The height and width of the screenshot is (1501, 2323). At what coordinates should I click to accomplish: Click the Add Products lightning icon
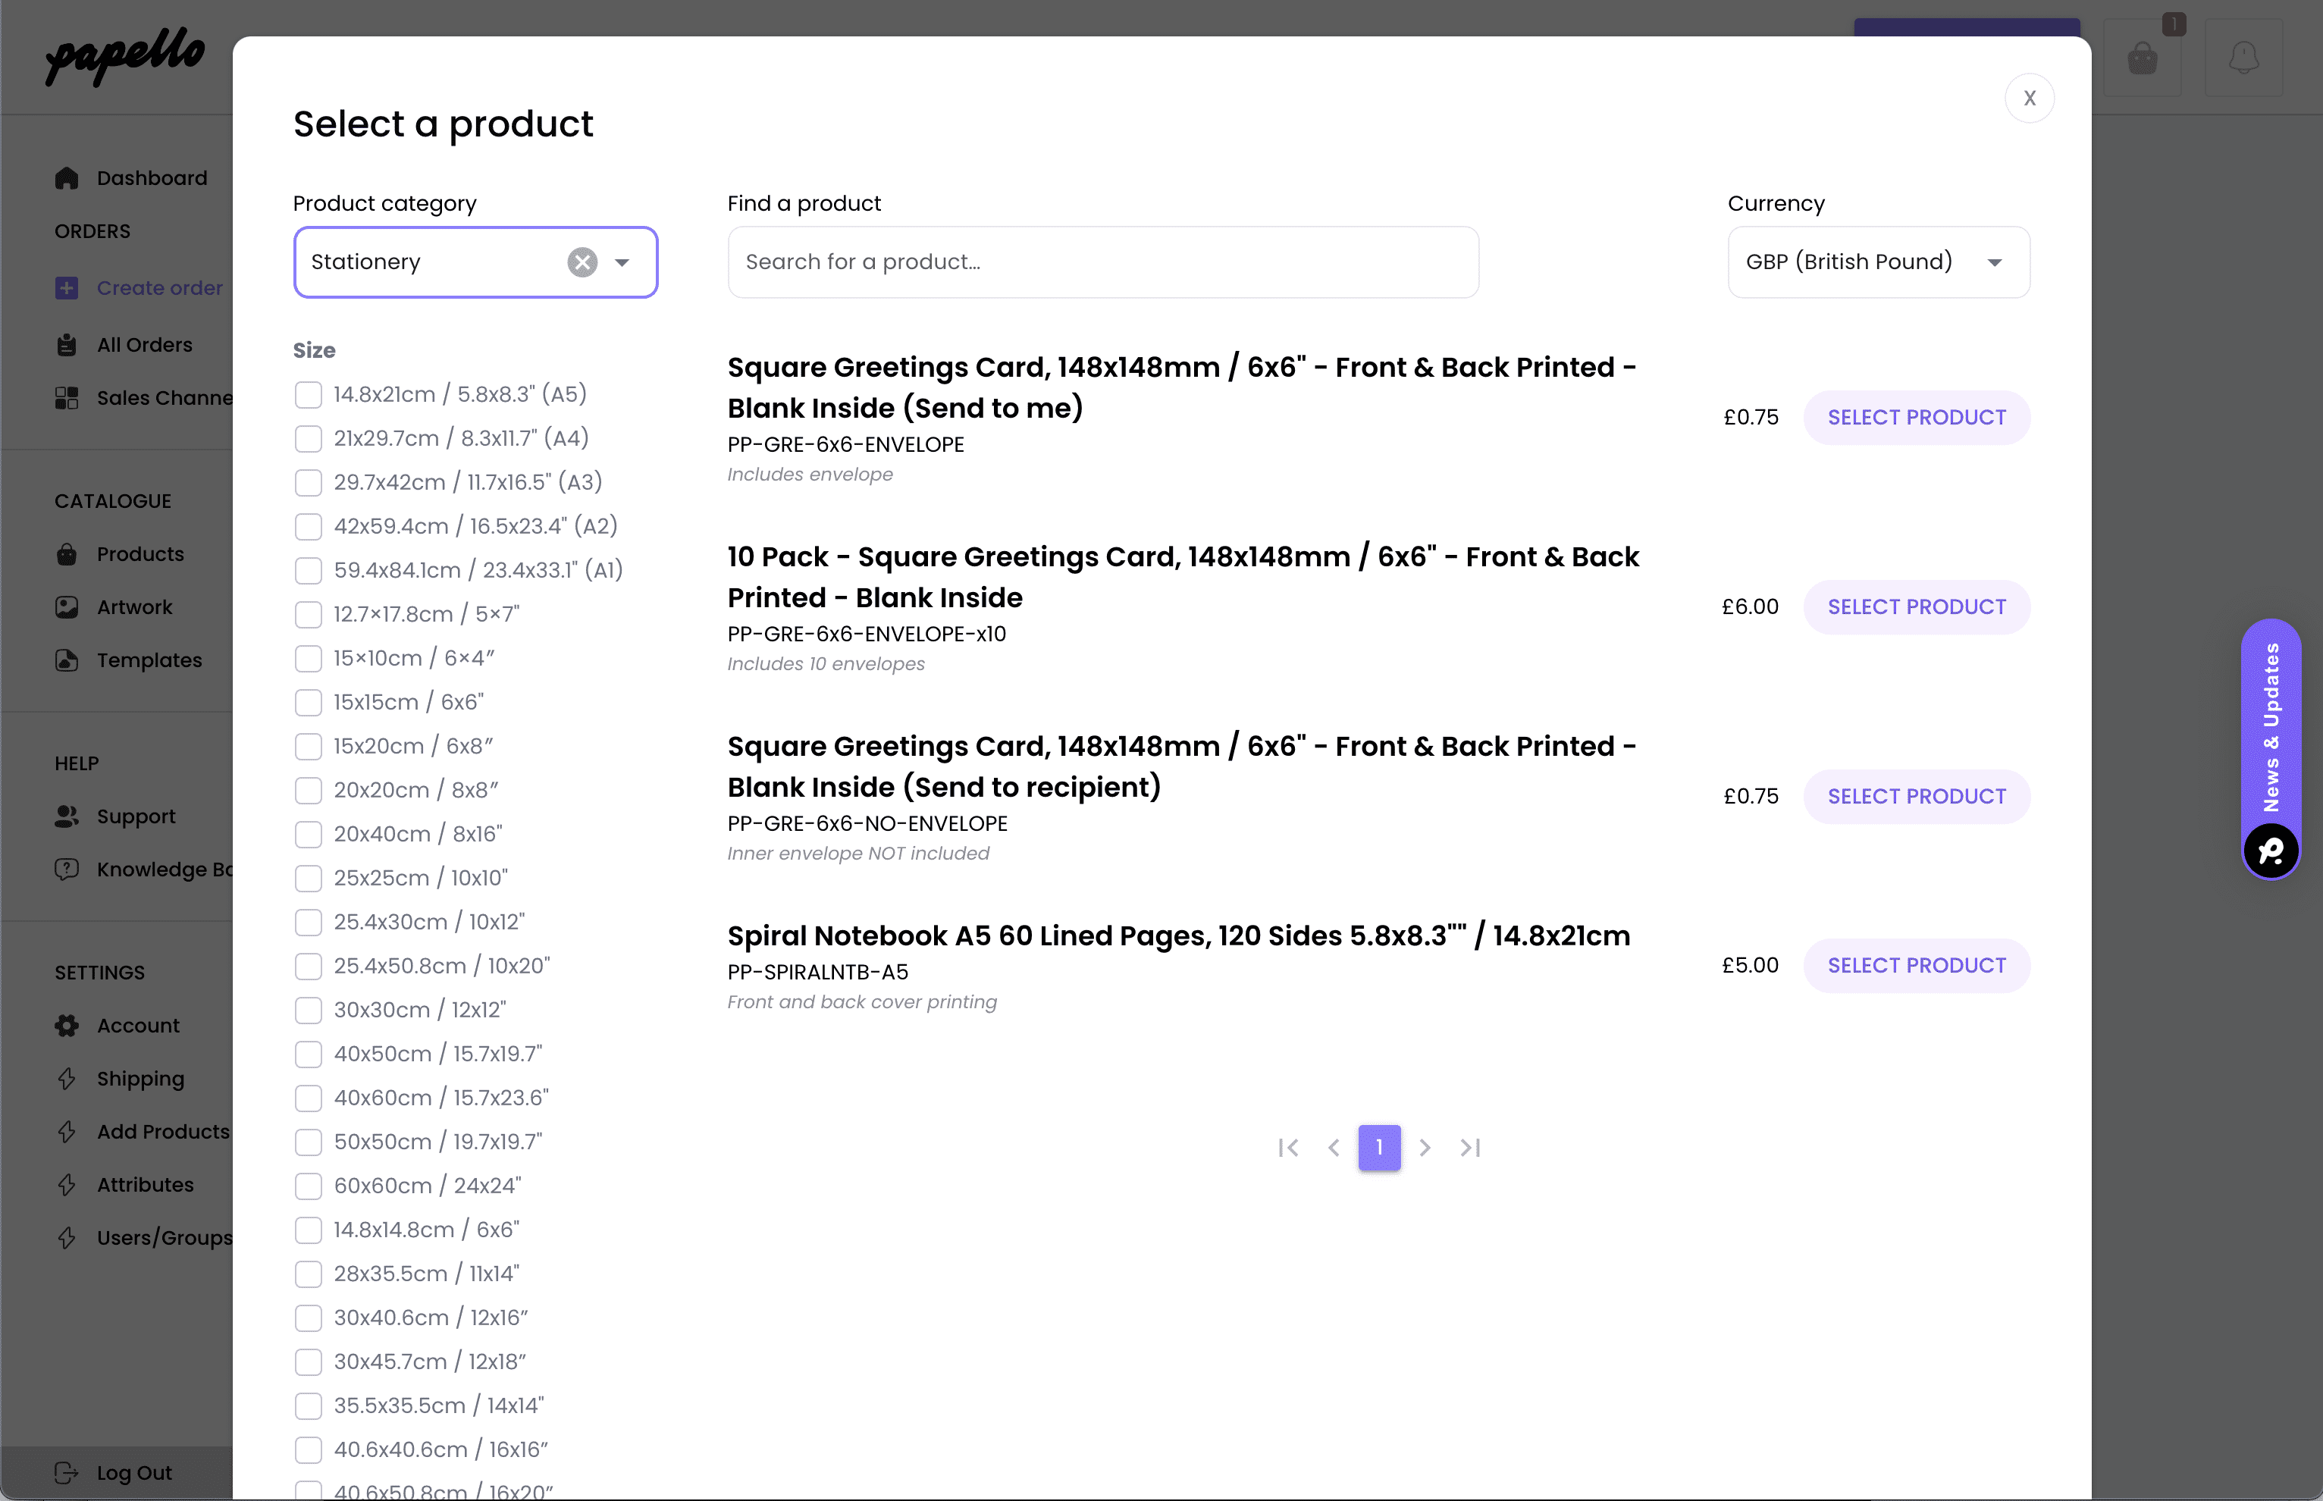[x=66, y=1130]
